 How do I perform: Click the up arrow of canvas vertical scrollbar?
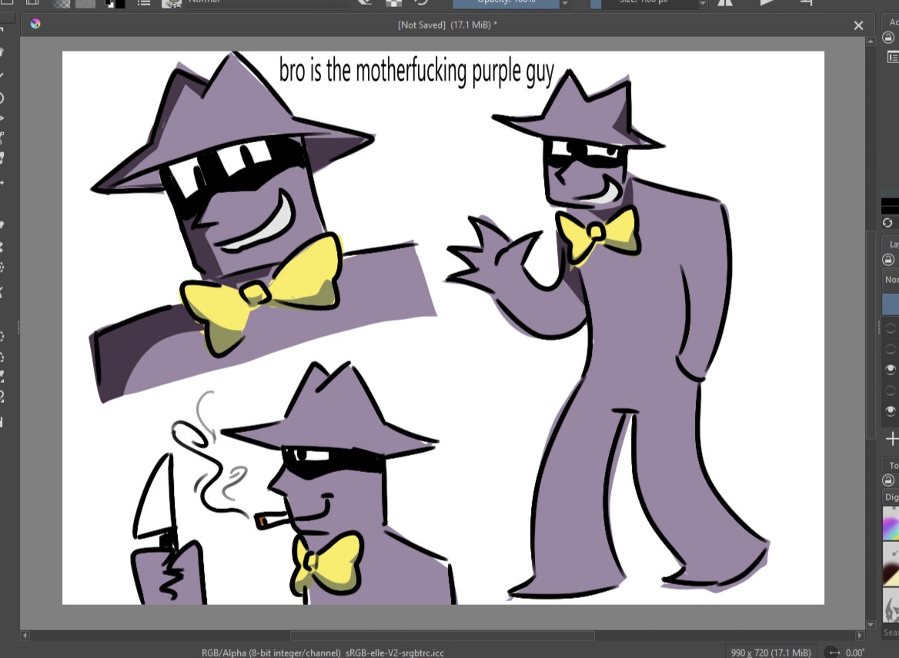click(871, 42)
